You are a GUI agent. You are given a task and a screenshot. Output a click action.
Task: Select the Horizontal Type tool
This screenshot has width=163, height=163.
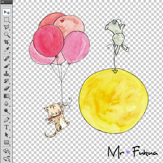pyautogui.click(x=7, y=127)
